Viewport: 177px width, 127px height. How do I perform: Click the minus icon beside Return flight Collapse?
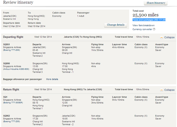[x=162, y=90]
